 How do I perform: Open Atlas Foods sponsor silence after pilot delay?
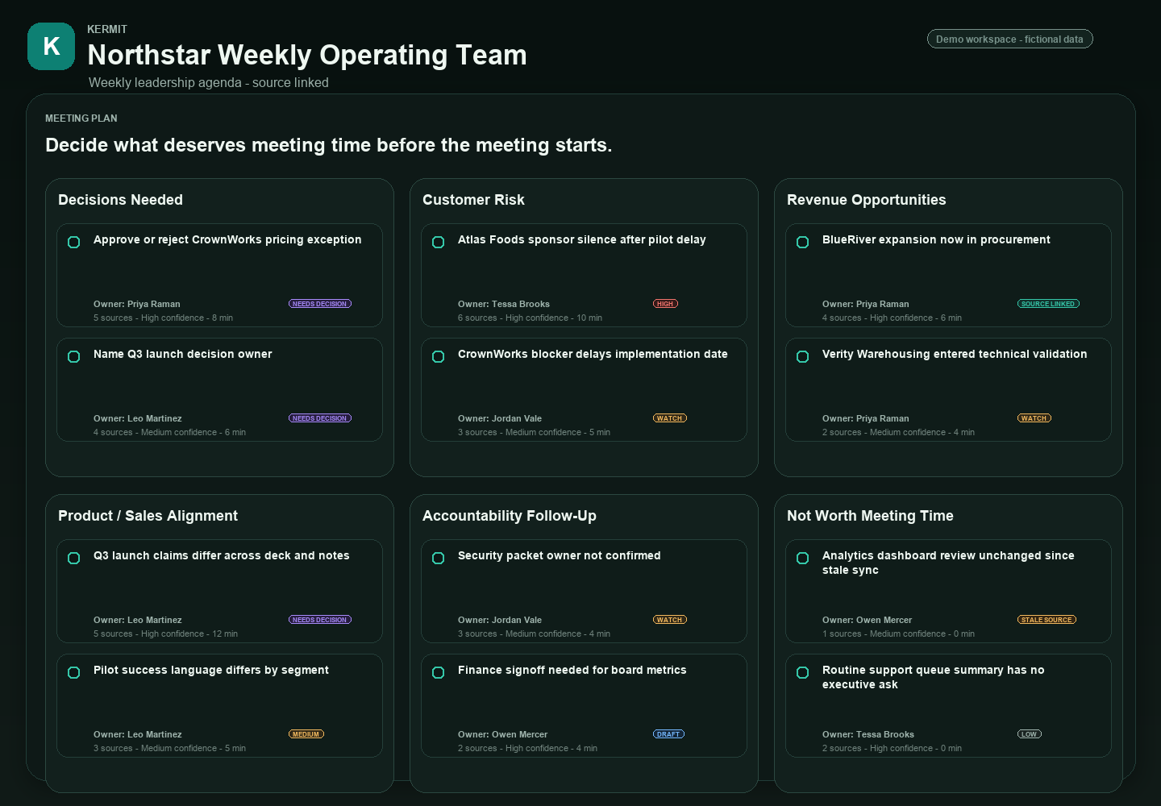point(582,239)
